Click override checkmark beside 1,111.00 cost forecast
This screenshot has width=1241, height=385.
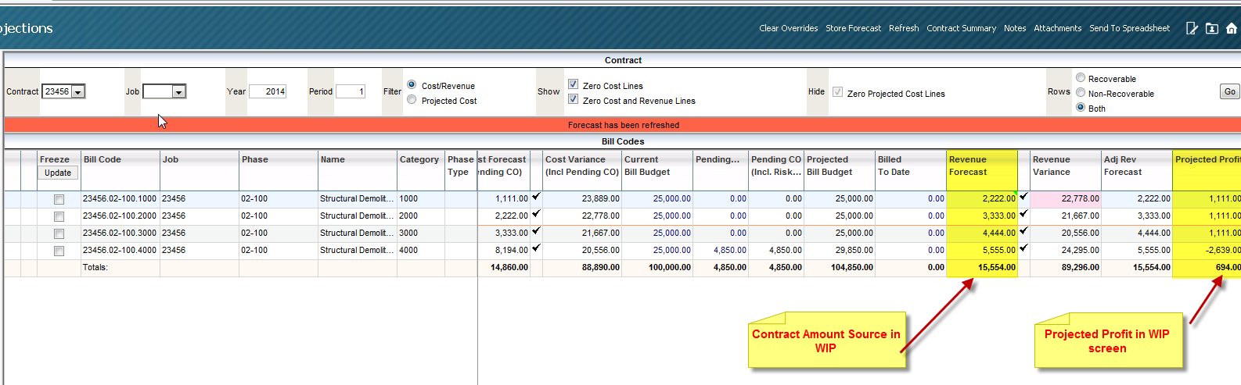point(536,197)
